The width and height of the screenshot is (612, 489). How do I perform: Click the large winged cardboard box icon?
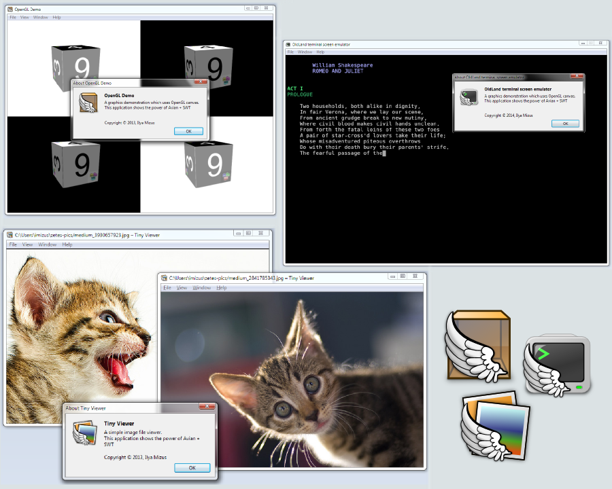click(478, 346)
